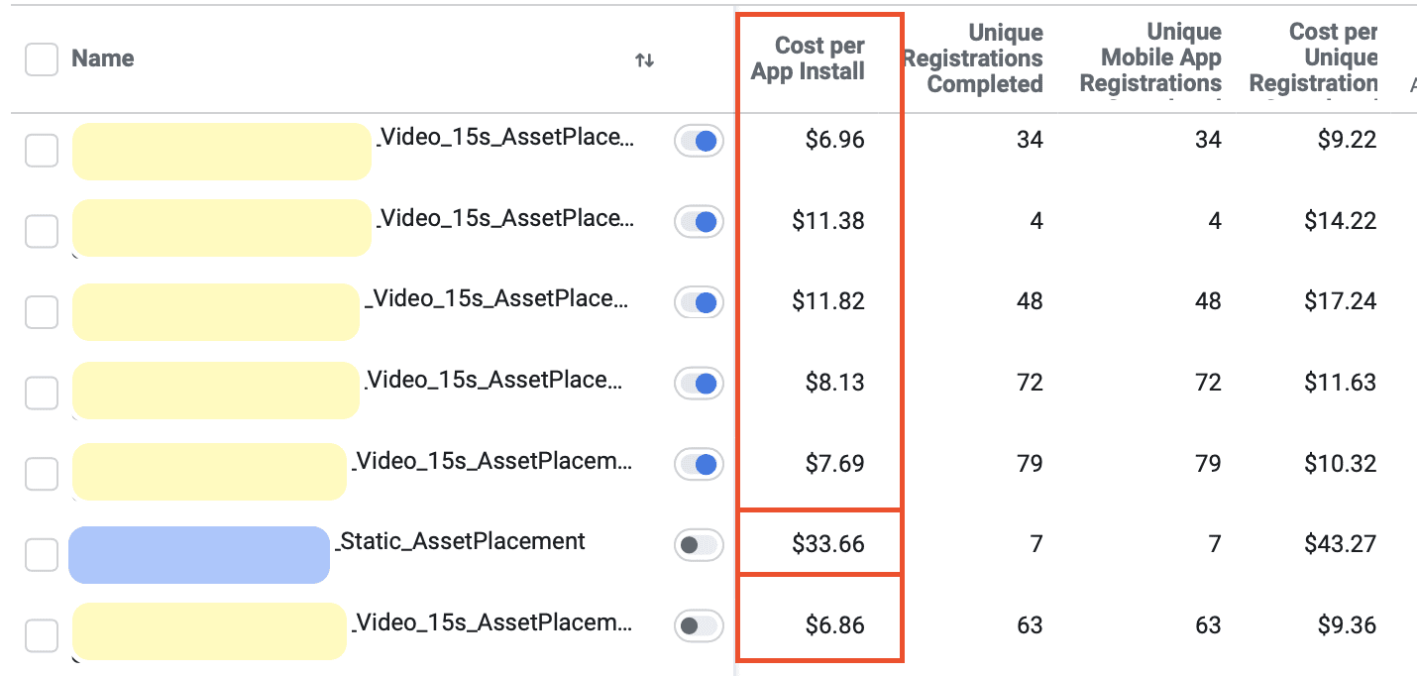Tick the checkbox of the $6.86 install-cost row
The height and width of the screenshot is (676, 1417).
point(42,635)
